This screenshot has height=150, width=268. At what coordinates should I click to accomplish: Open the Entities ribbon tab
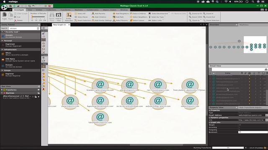[39, 10]
